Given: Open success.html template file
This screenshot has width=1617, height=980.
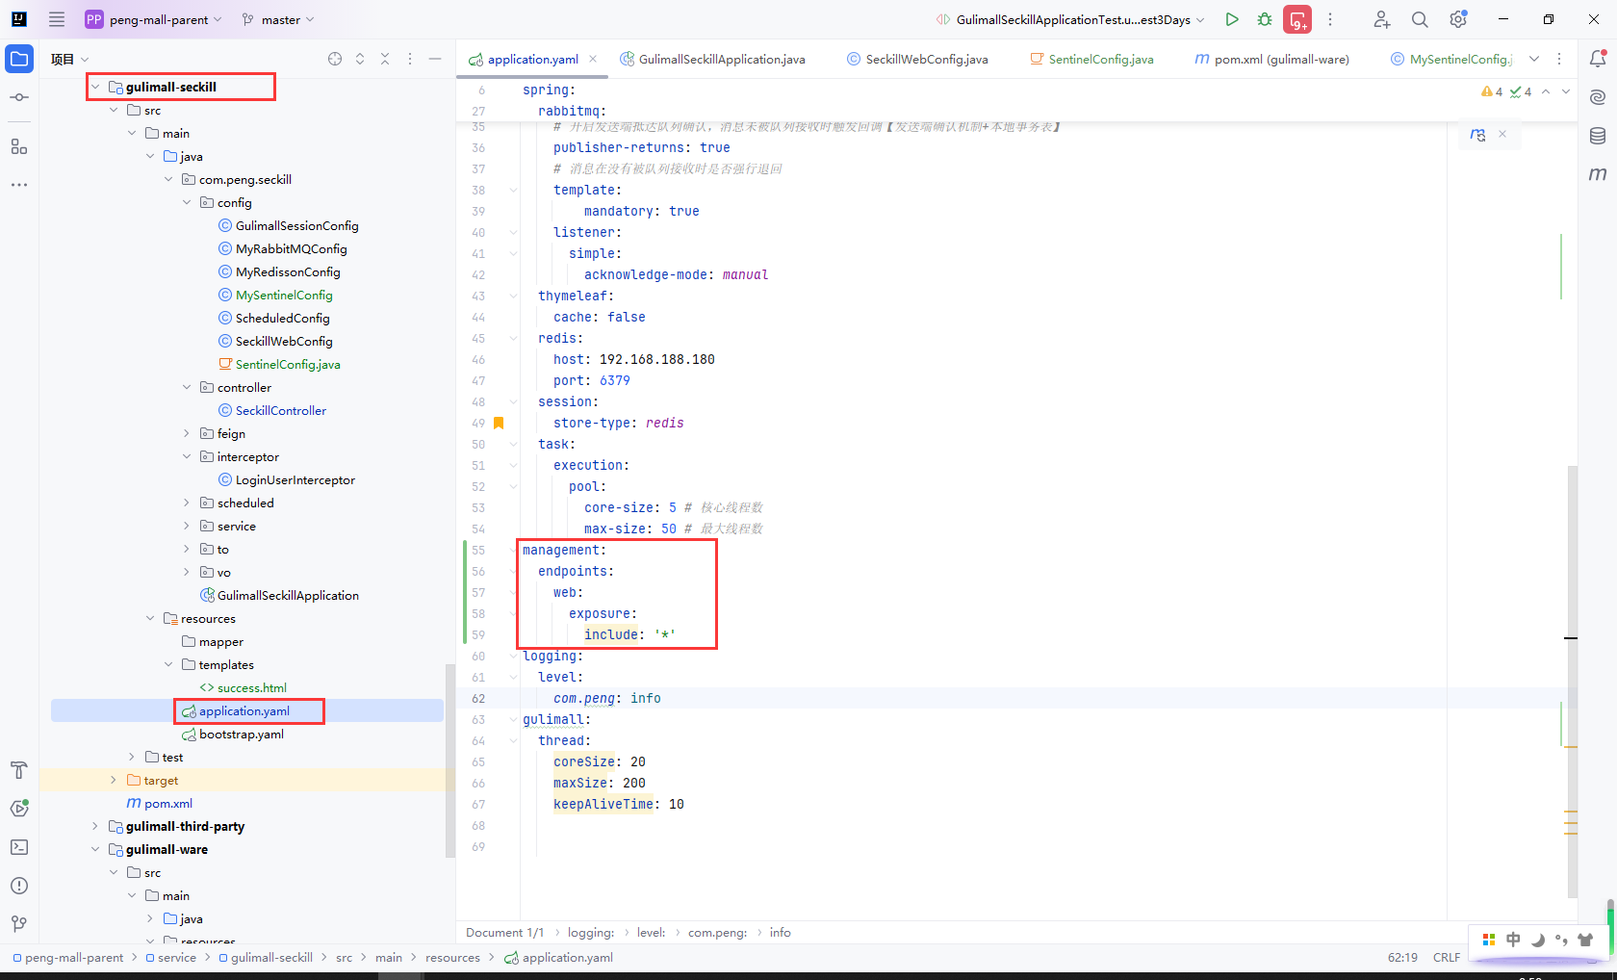Looking at the screenshot, I should (251, 687).
